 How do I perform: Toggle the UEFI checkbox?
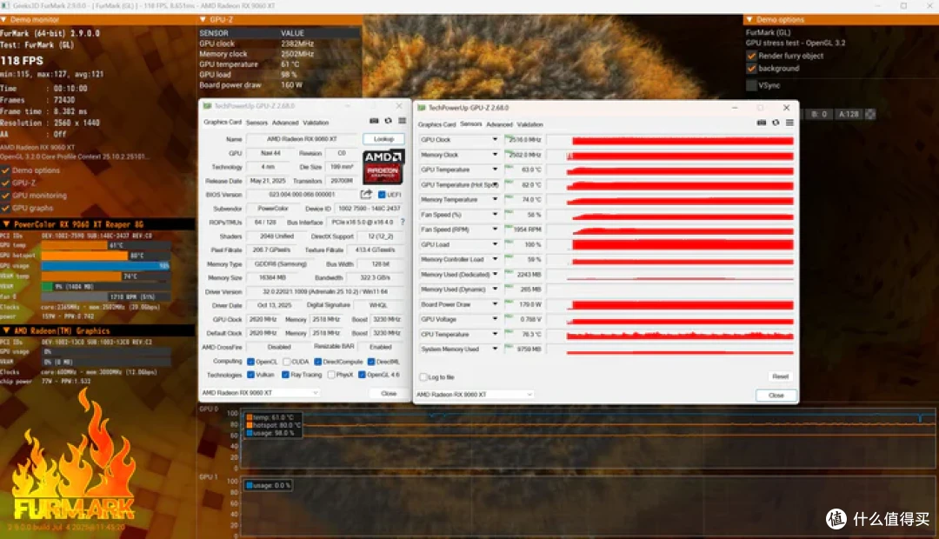pyautogui.click(x=382, y=195)
